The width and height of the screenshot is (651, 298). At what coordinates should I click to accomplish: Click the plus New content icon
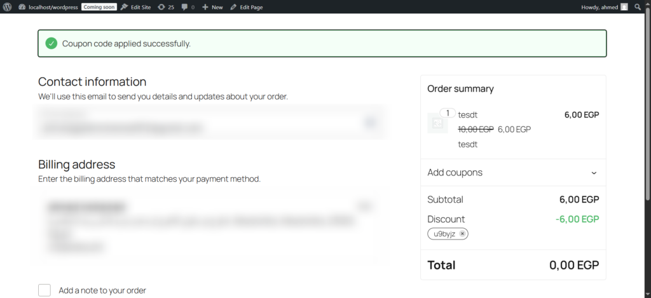pos(205,7)
